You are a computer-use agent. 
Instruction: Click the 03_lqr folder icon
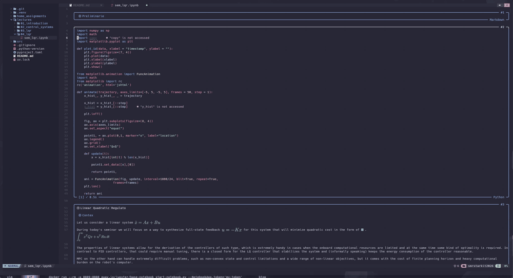tap(18, 30)
